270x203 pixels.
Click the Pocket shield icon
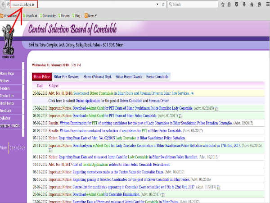(237, 5)
